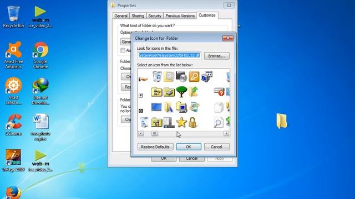Screen dimensions: 355x199
Task: Select the Firefox desktop shortcut
Action: click(13, 193)
